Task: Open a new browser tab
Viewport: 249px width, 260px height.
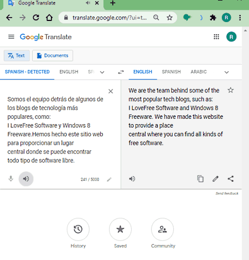Action: click(113, 3)
